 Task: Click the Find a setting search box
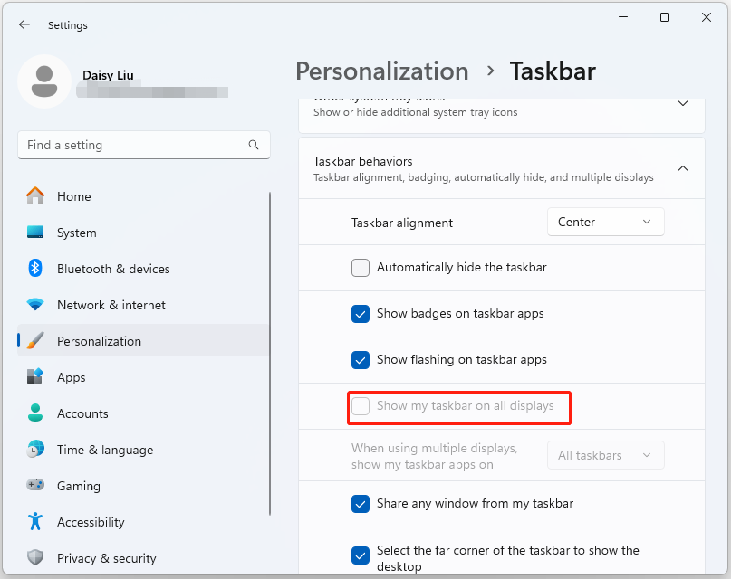coord(134,145)
